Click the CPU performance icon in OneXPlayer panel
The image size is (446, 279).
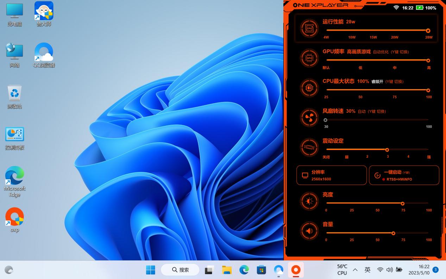[309, 29]
